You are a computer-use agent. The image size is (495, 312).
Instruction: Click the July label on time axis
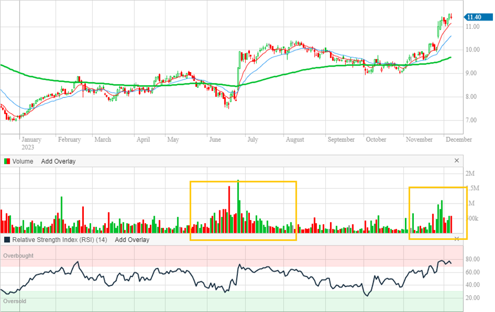click(253, 140)
